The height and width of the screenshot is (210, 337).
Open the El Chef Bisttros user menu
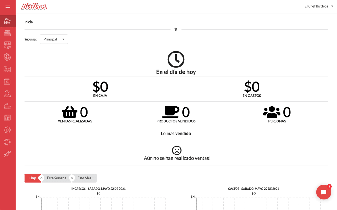(319, 6)
